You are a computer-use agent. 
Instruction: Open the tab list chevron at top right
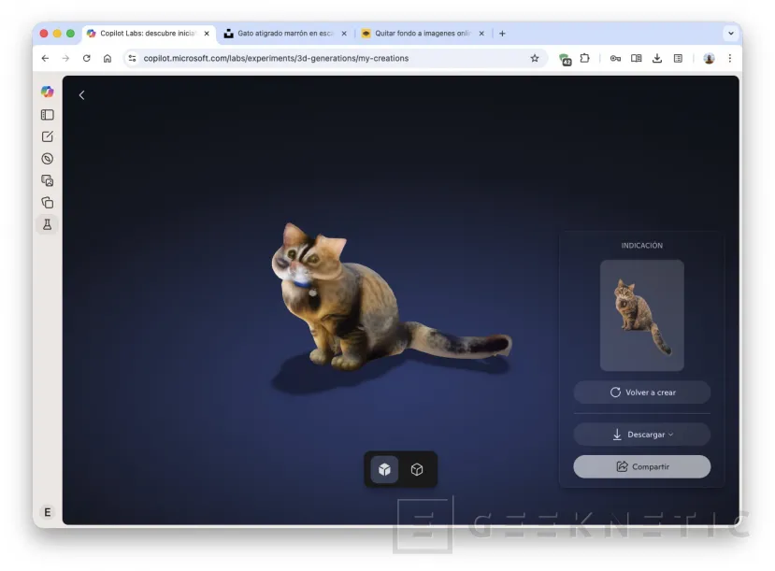(x=730, y=32)
